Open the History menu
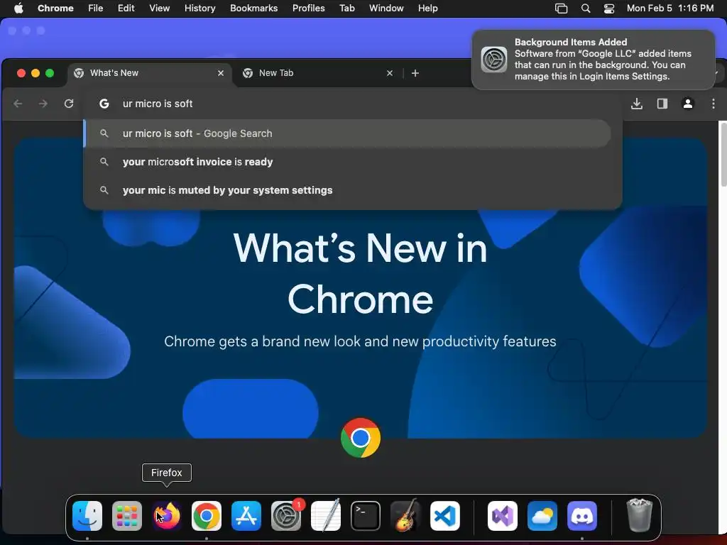The image size is (727, 545). tap(199, 9)
